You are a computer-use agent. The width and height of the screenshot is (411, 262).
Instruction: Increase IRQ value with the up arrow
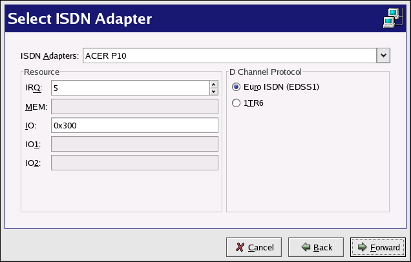coord(213,83)
